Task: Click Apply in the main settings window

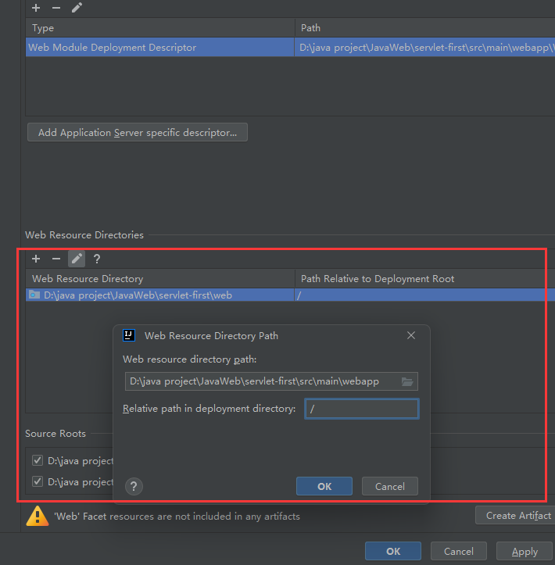Action: 524,551
